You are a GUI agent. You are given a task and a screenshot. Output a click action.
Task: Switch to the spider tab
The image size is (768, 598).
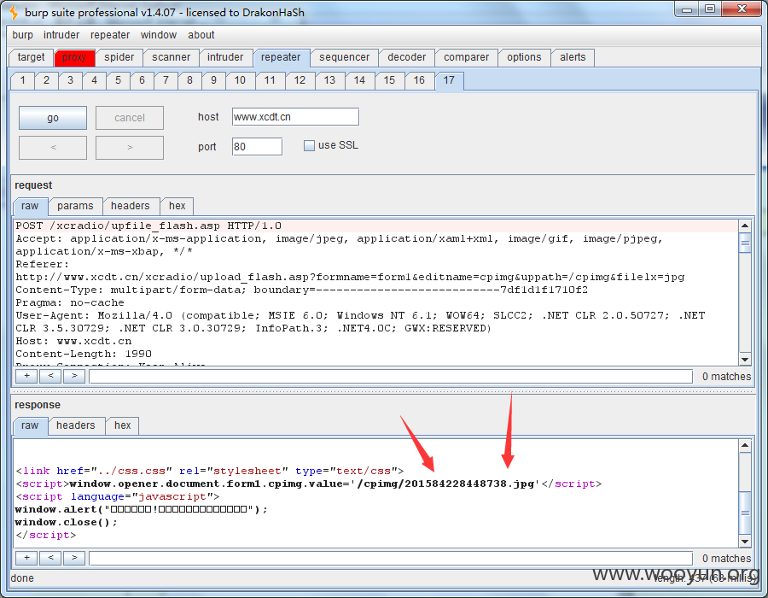[x=119, y=57]
